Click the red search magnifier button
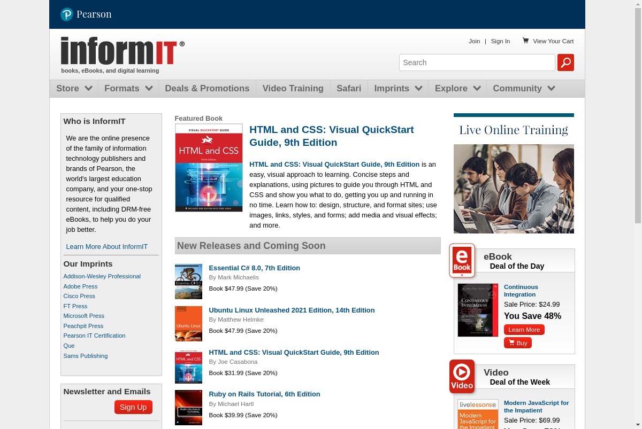 565,63
